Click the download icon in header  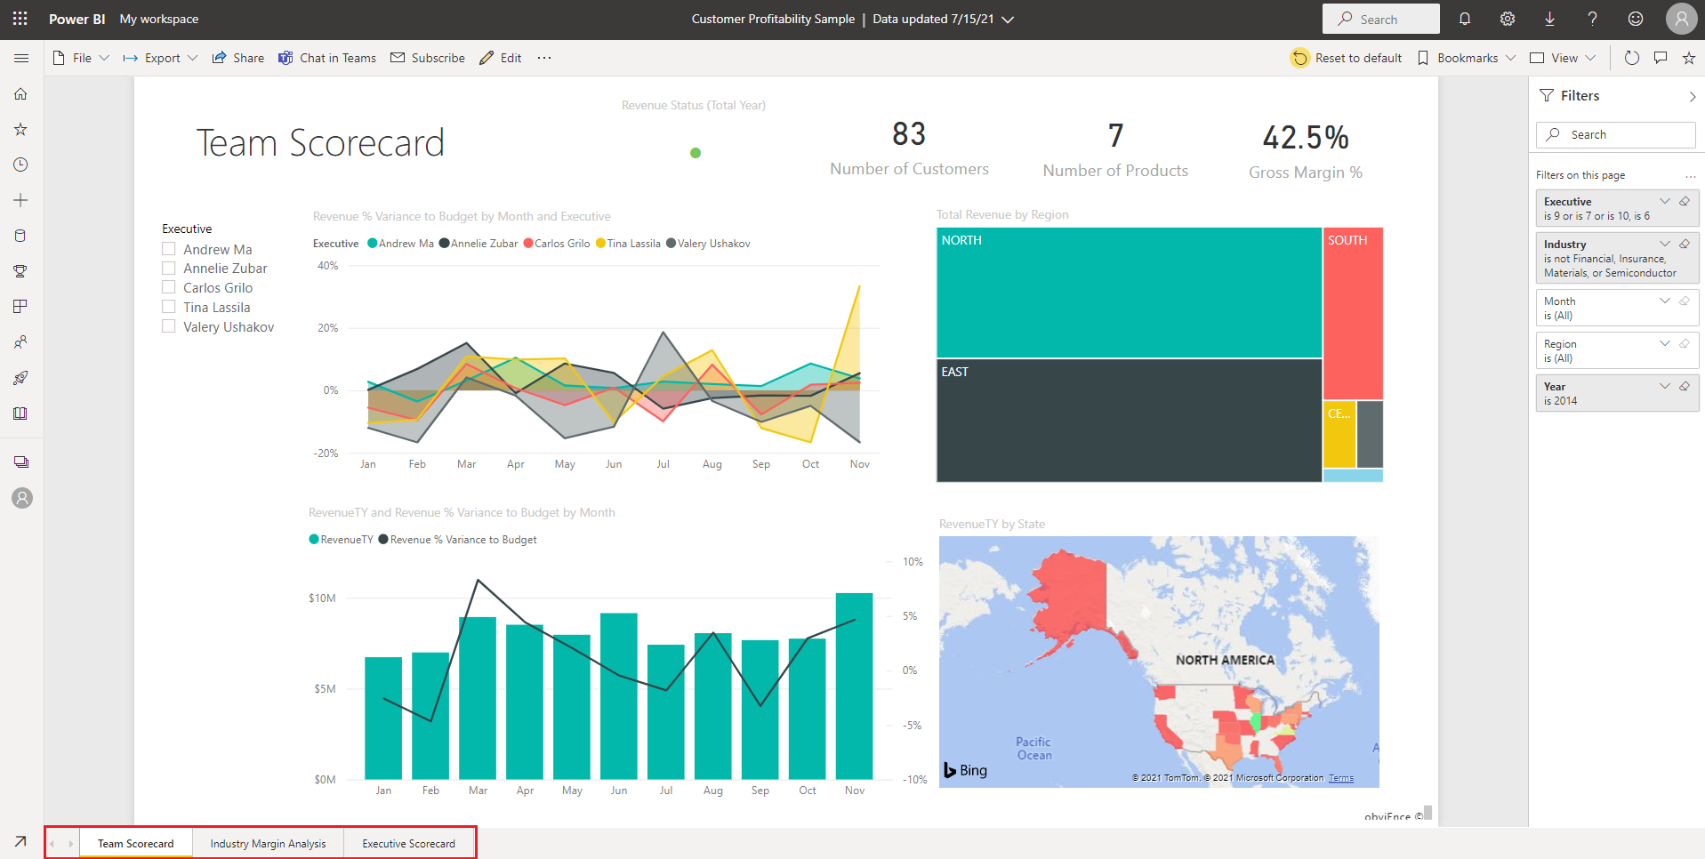tap(1549, 19)
